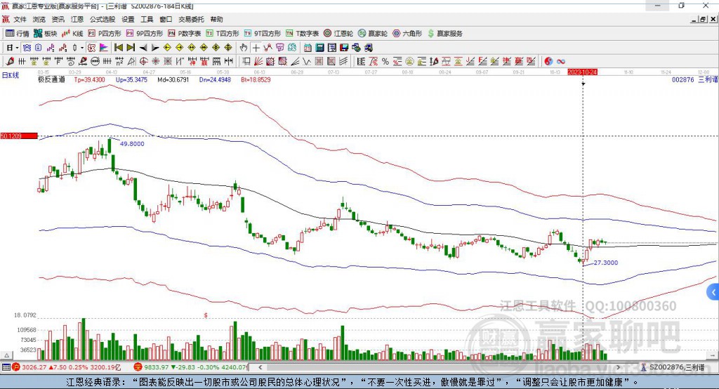Open the 公式选股 menu
719x389 pixels.
click(103, 19)
